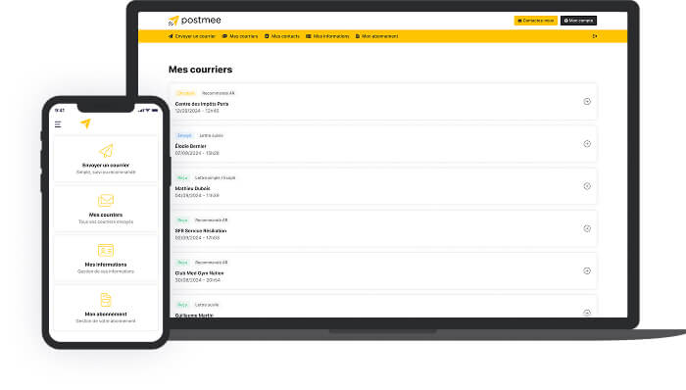Screen dimensions: 686x390
Task: Click the Lettre suivie label on Élodie Bernier row
Action: [x=212, y=135]
